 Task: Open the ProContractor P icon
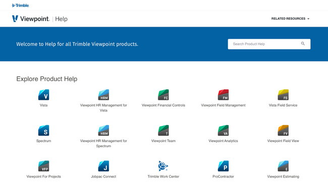pos(223,166)
